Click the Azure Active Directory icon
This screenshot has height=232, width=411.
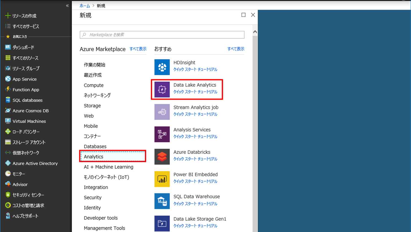click(x=8, y=163)
